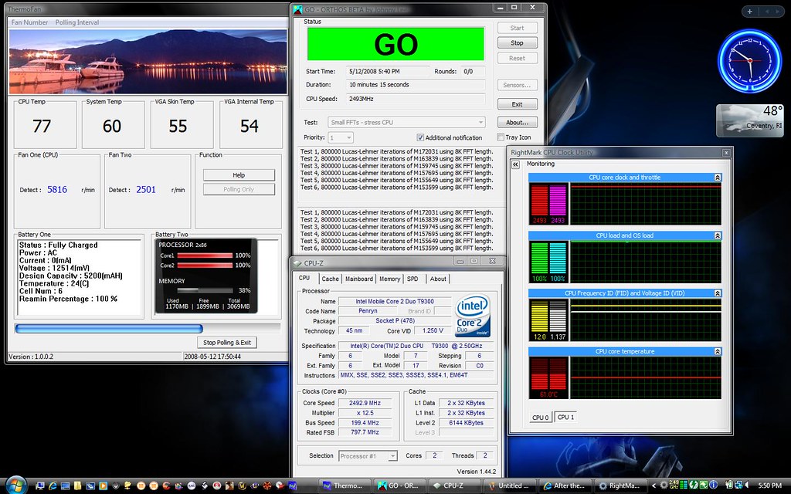The height and width of the screenshot is (494, 791).
Task: Select the CPU 0 tab in RightMark
Action: click(540, 418)
